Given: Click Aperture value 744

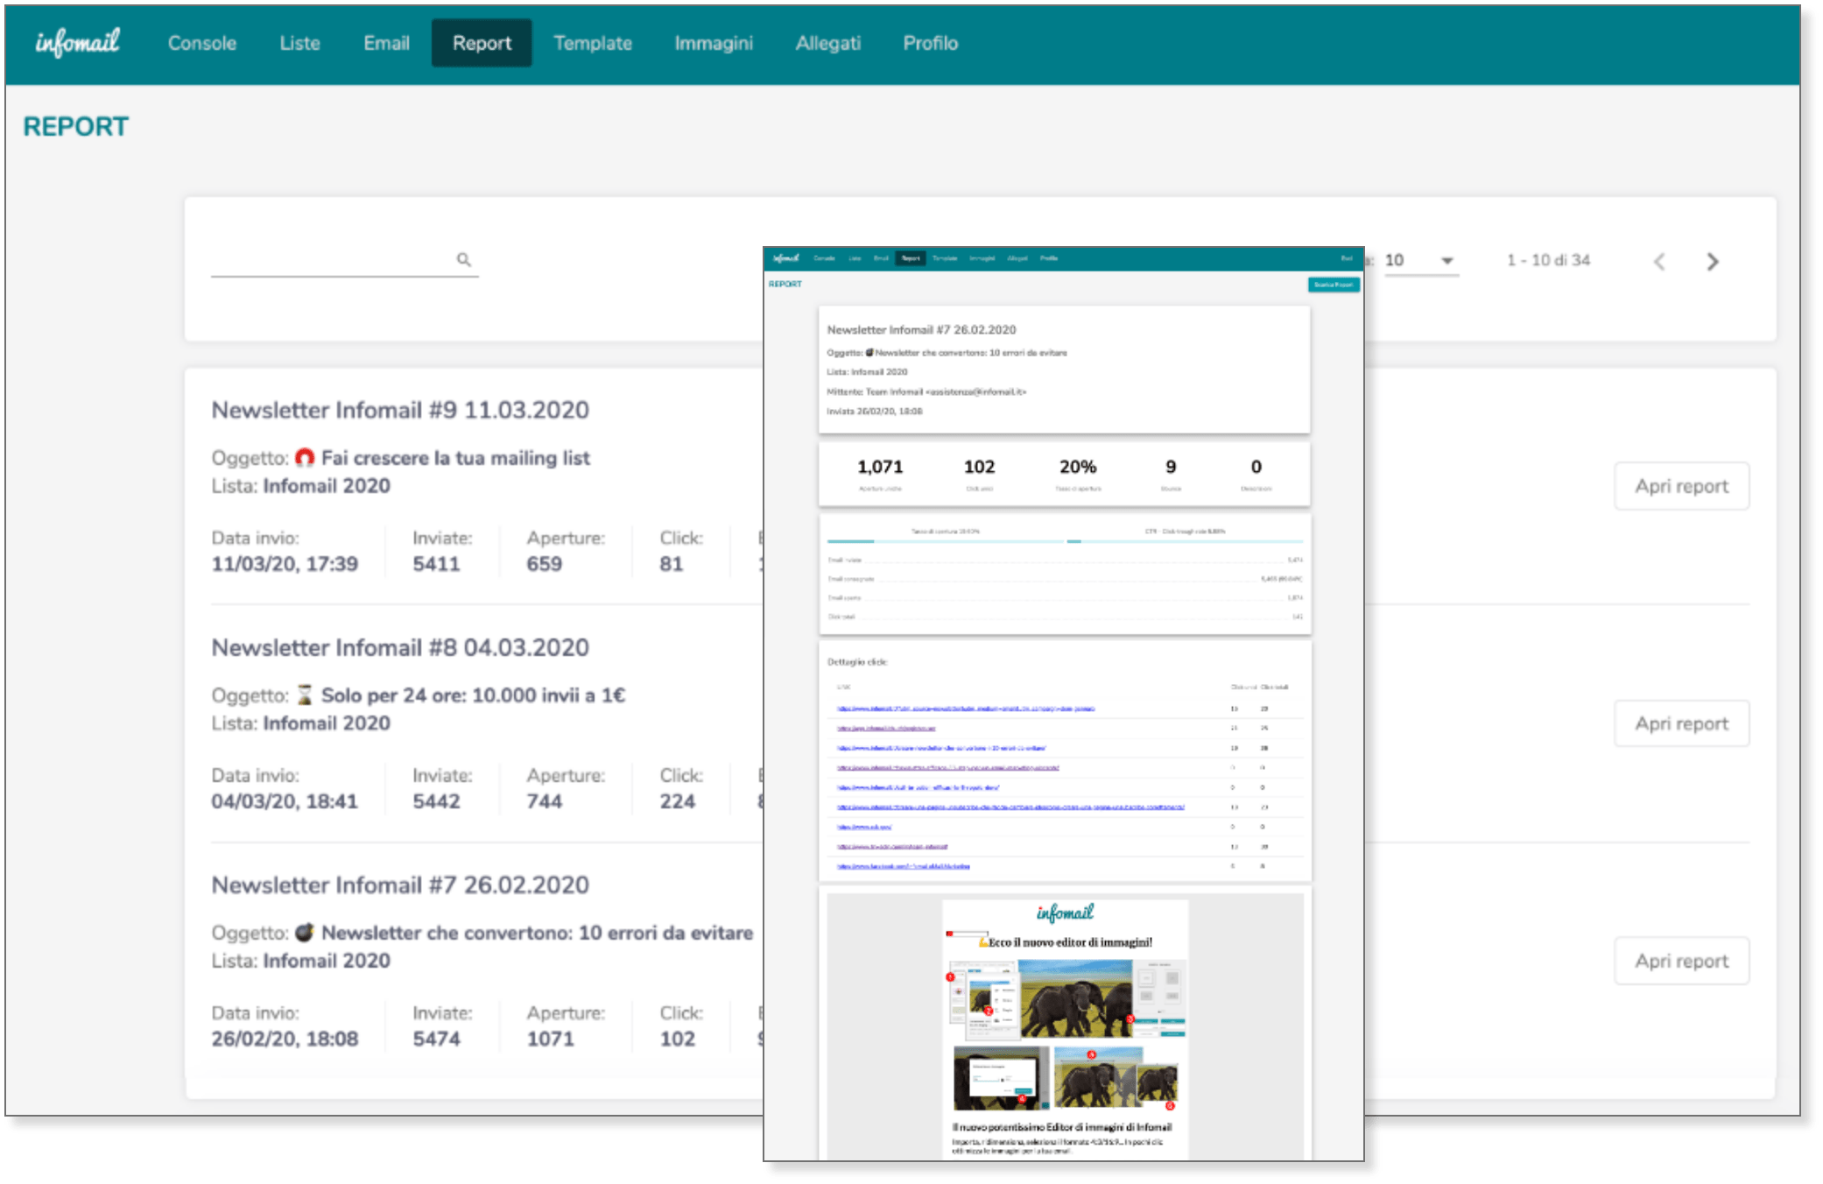Looking at the screenshot, I should [x=544, y=801].
